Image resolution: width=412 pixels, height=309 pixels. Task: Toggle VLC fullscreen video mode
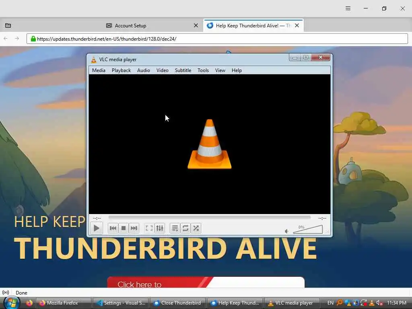[x=149, y=229]
